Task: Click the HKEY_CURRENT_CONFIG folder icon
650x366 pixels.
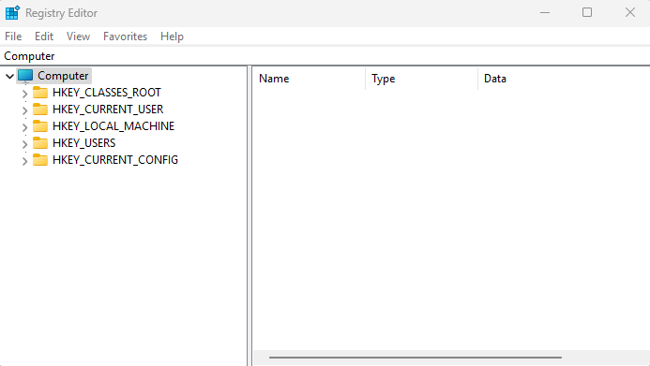Action: point(40,160)
